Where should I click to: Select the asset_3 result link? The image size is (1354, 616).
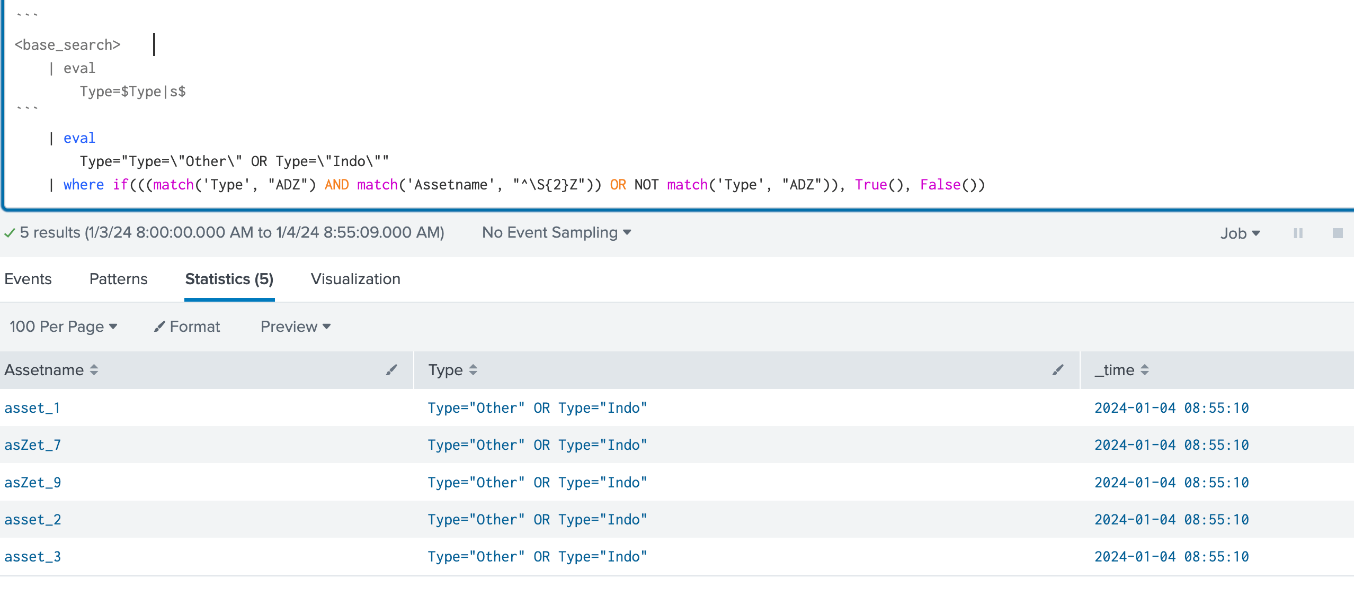(32, 556)
